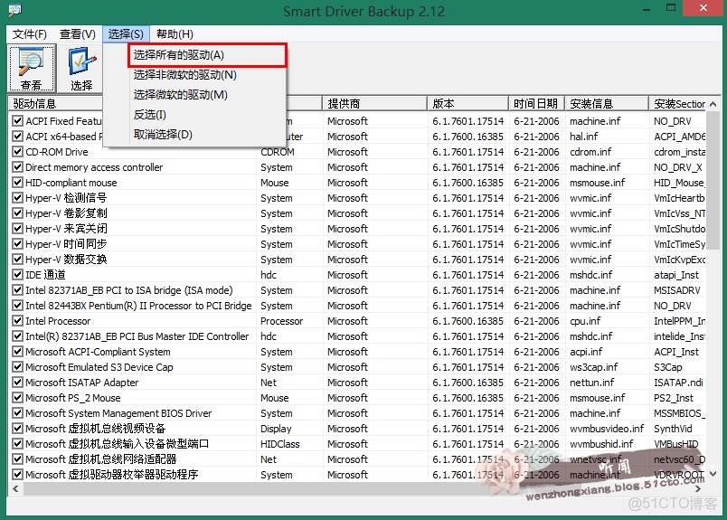The width and height of the screenshot is (727, 520).
Task: Click vertical scrollbar up arrow
Action: [713, 104]
